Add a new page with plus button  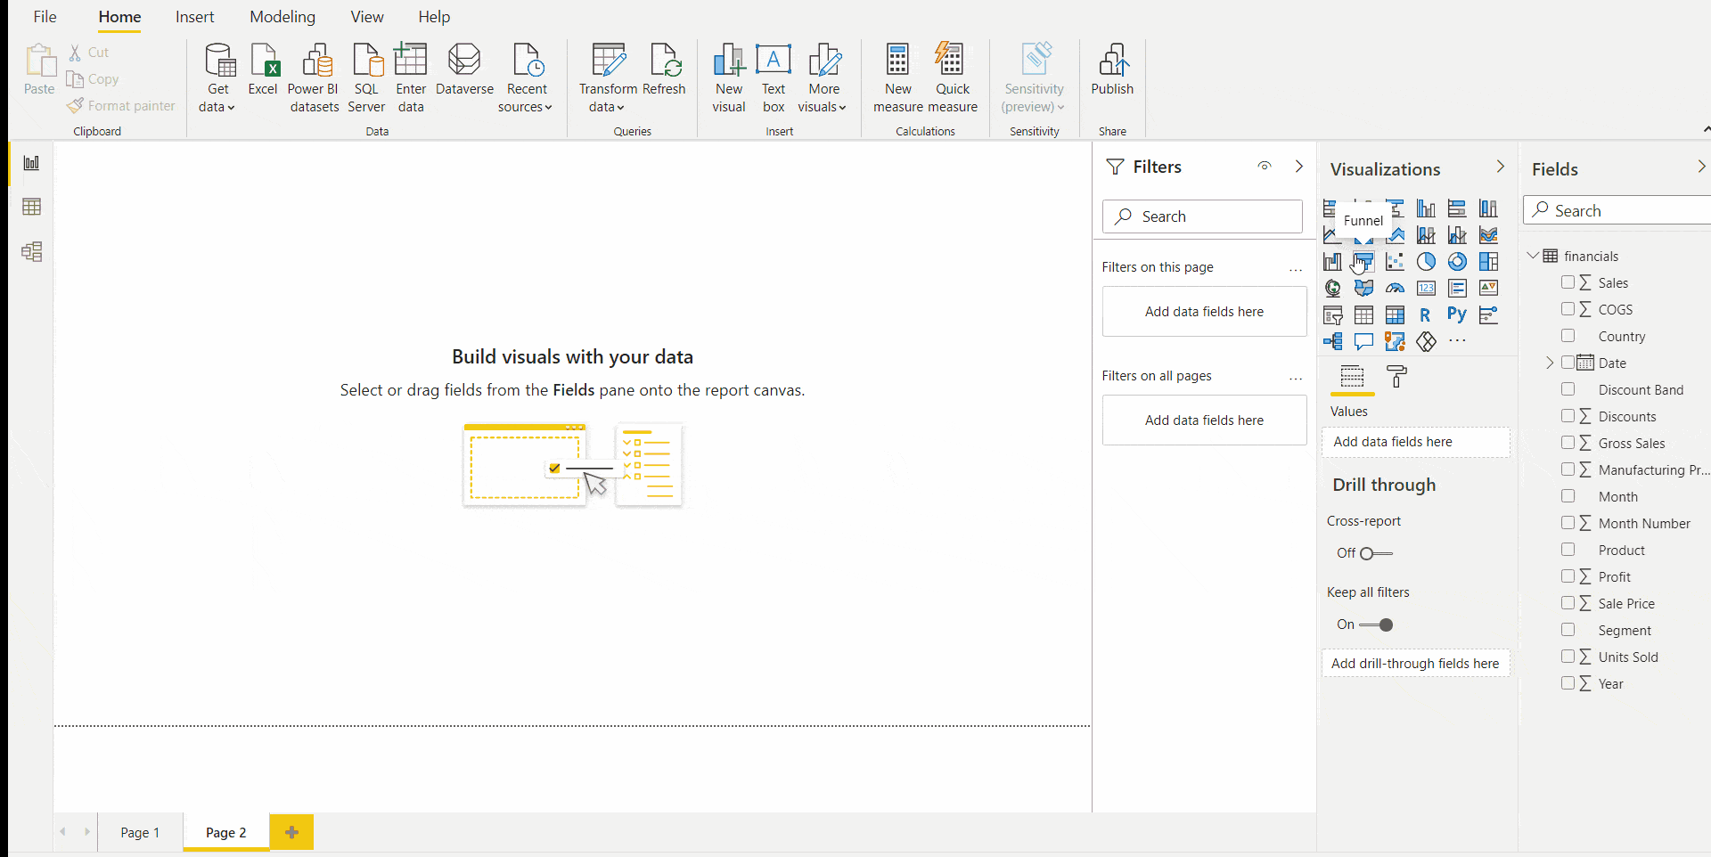tap(291, 832)
